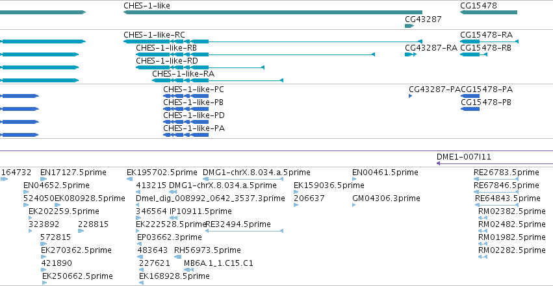553x286 pixels.
Task: Open the CHES-1-like-PC protein label
Action: [194, 89]
